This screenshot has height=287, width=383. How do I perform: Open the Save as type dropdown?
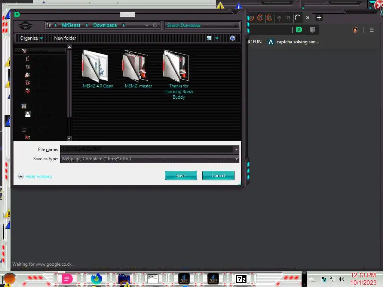[236, 159]
